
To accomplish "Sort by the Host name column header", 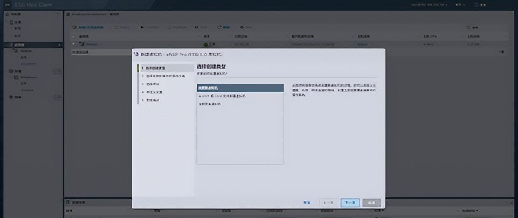I will [363, 36].
